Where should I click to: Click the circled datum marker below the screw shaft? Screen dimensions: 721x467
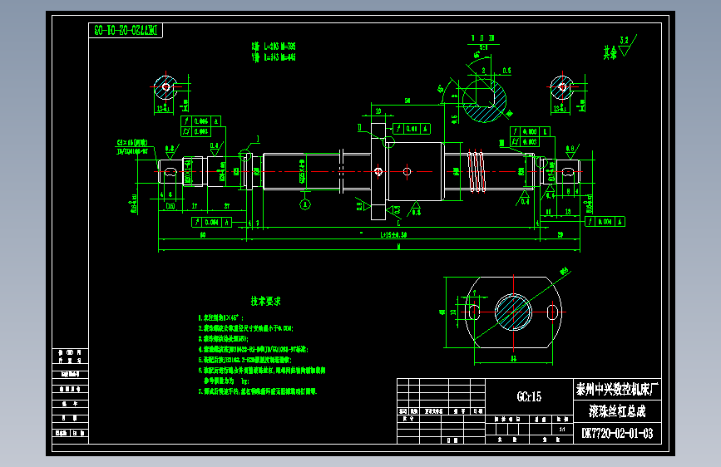coord(305,204)
